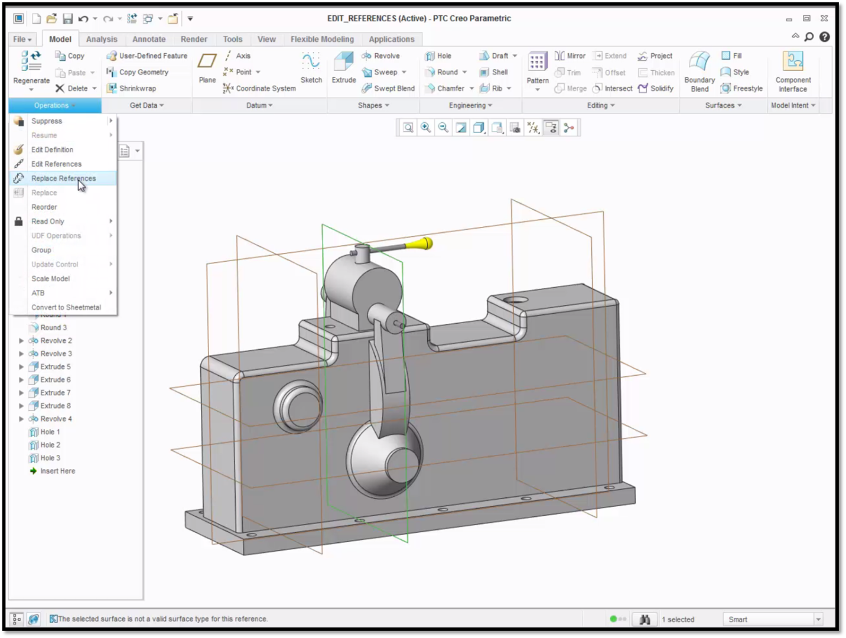Open the Flexible Modeling tab
The image size is (846, 638).
click(x=322, y=39)
